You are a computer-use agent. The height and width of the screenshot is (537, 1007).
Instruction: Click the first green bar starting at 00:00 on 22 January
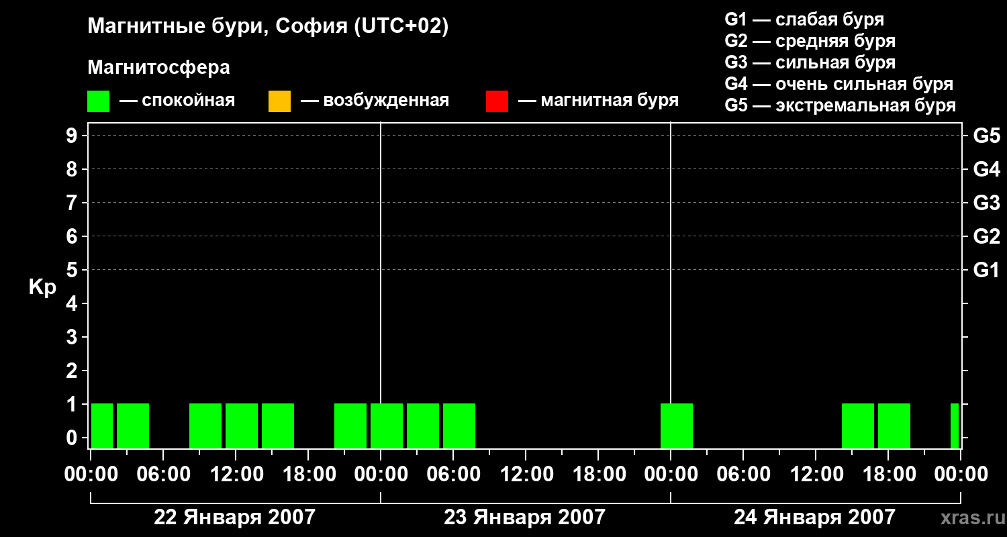(102, 426)
